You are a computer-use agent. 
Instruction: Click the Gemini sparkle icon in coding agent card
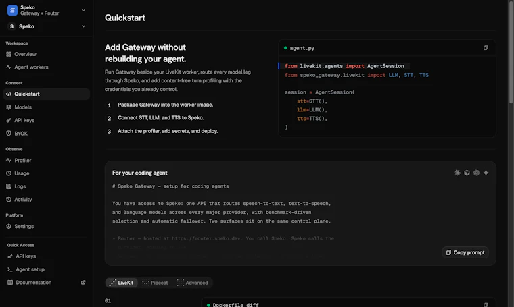(486, 173)
